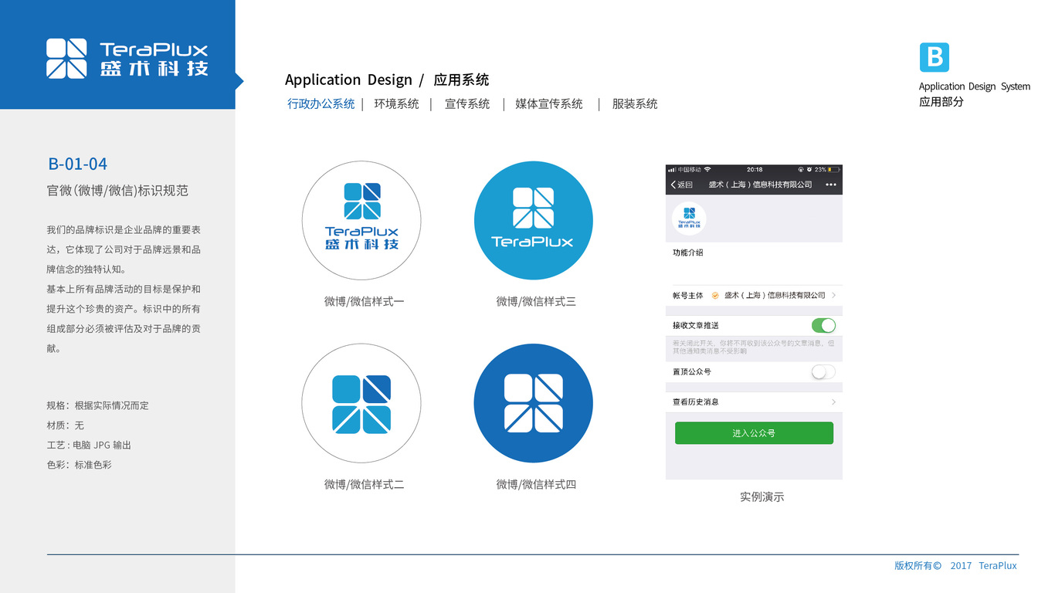Click the battery indicator in phone status bar
This screenshot has height=593, width=1055.
833,169
